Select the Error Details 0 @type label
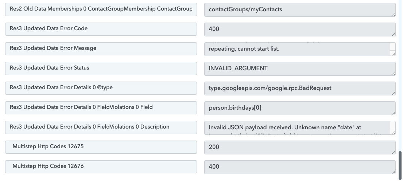The width and height of the screenshot is (403, 181). (101, 88)
